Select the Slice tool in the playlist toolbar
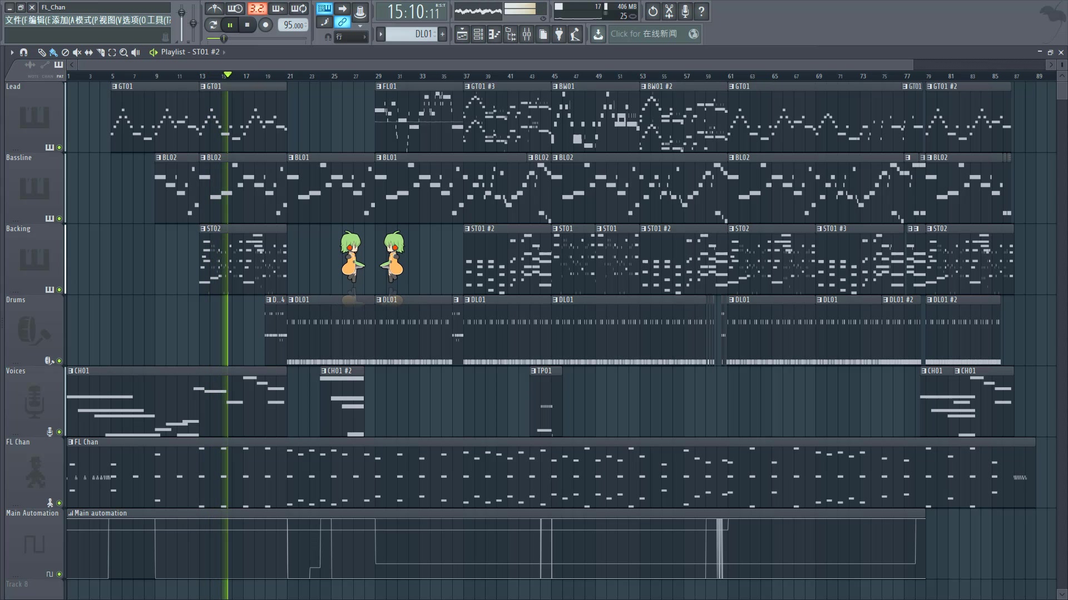Image resolution: width=1068 pixels, height=600 pixels. [101, 53]
